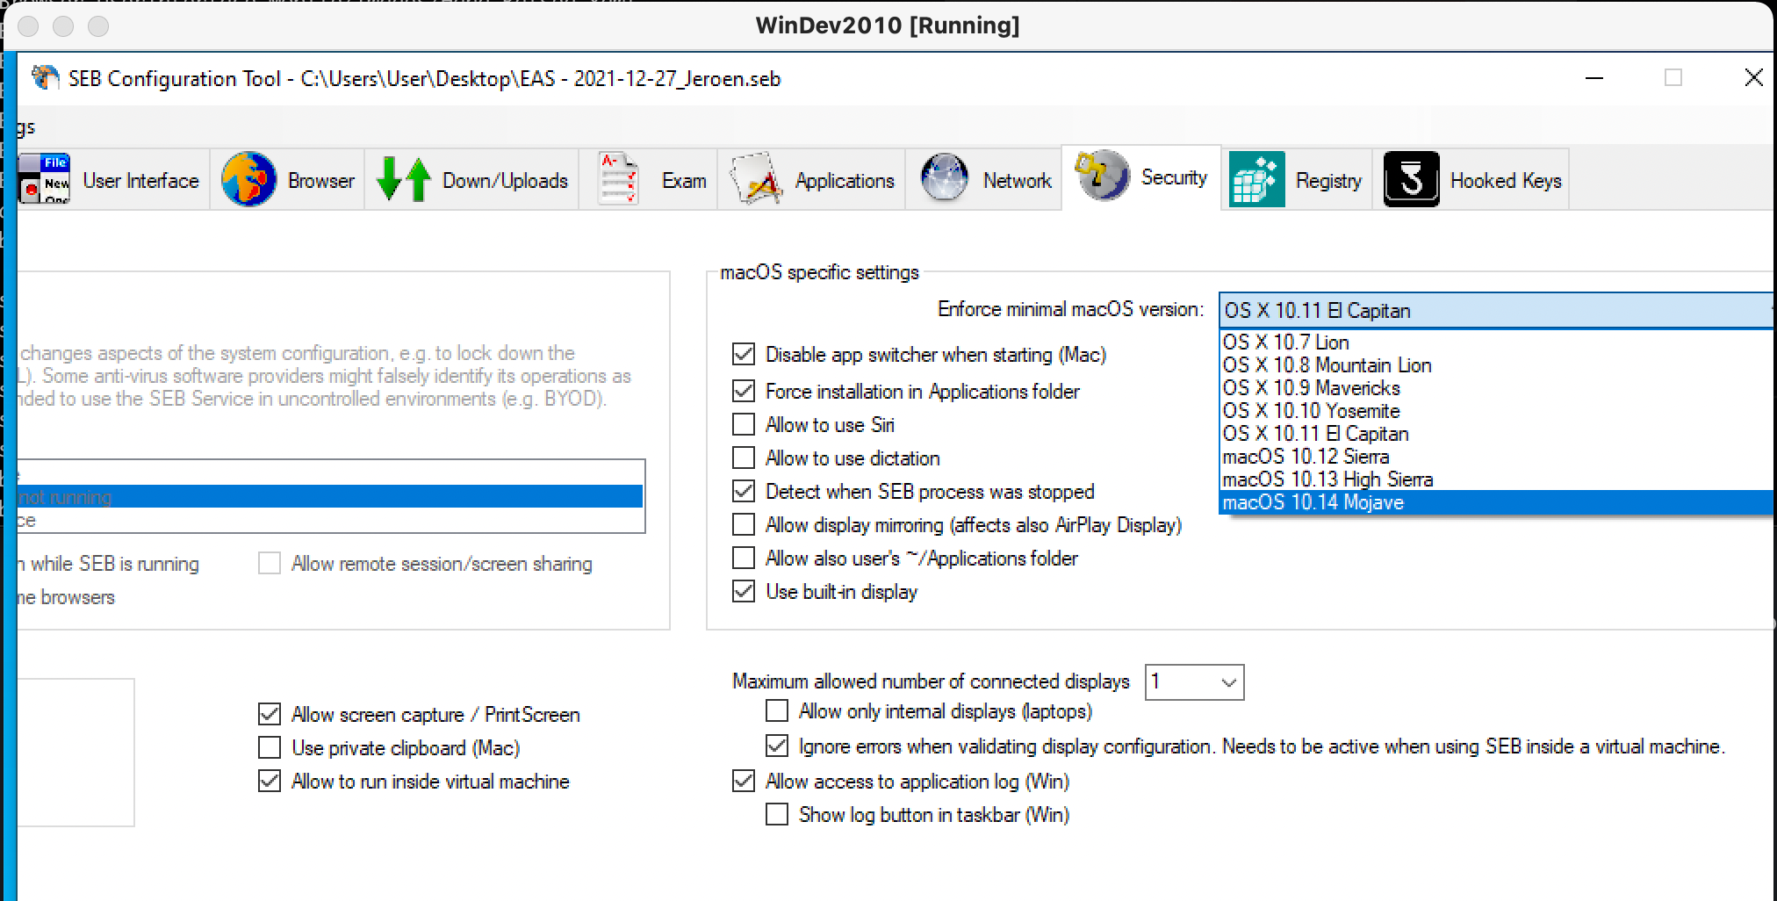This screenshot has width=1777, height=901.
Task: Check Use private clipboard (Mac)
Action: coord(269,747)
